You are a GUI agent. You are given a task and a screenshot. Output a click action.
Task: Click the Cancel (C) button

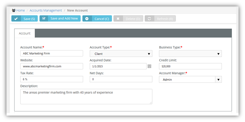pos(97,19)
